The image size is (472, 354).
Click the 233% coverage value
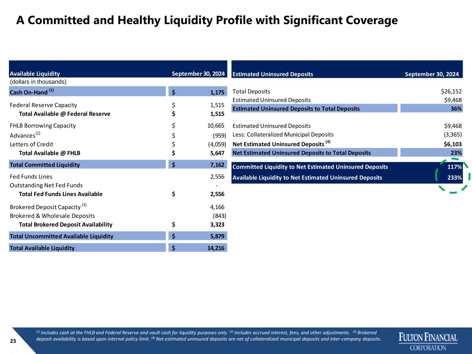pyautogui.click(x=455, y=178)
